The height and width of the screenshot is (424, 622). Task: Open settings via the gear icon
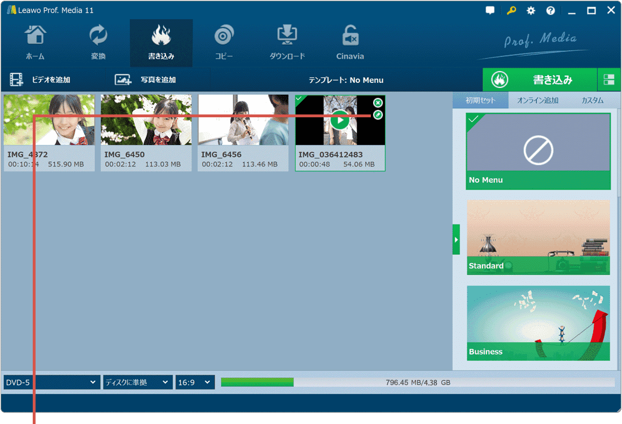(x=531, y=11)
